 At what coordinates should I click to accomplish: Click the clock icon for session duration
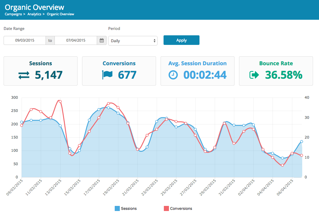tap(173, 75)
